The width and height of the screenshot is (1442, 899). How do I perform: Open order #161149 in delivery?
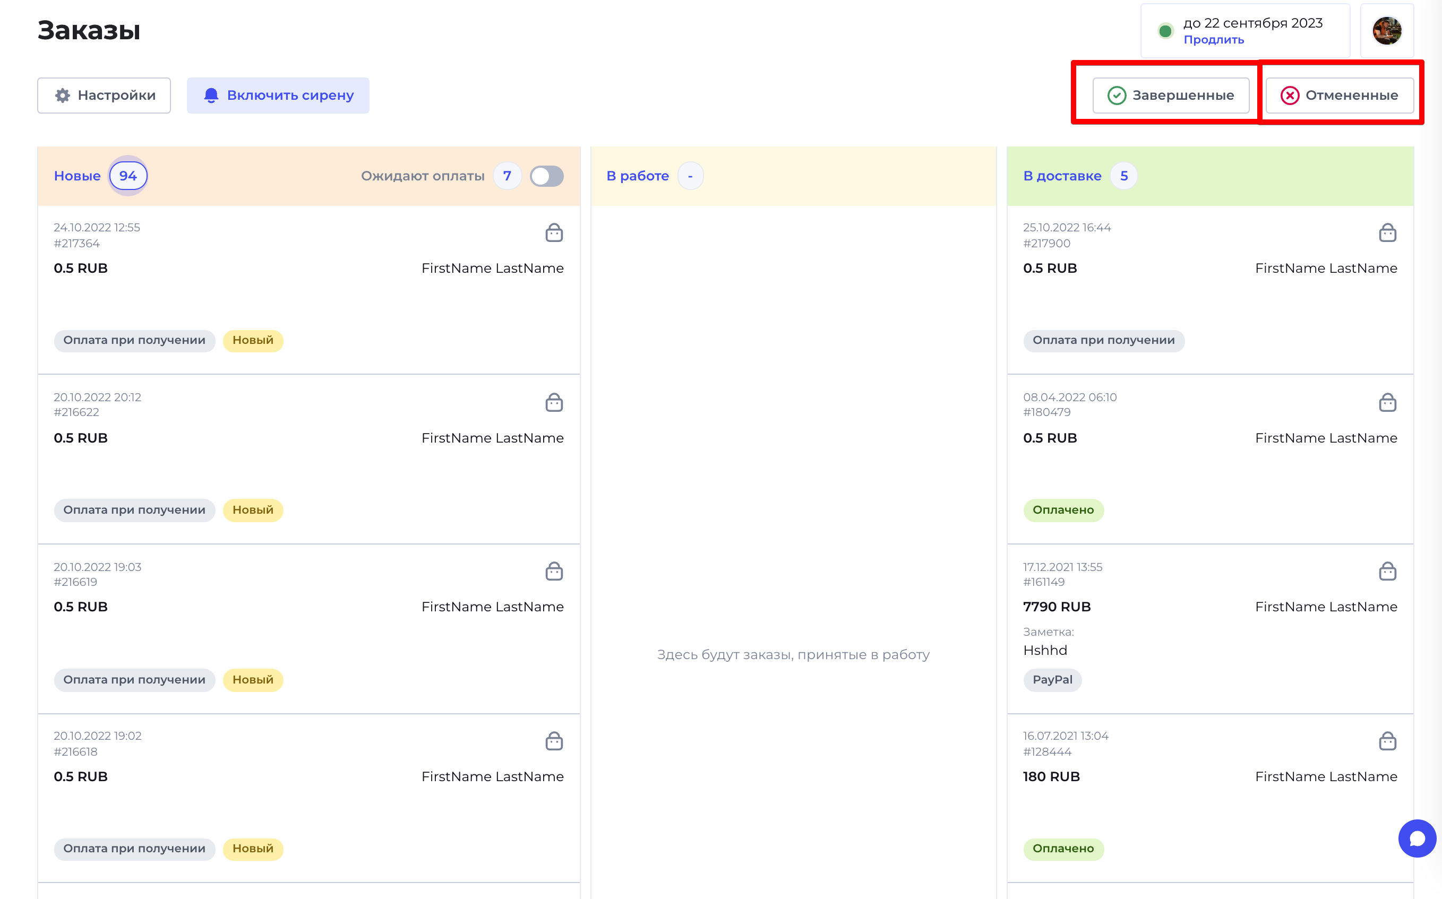click(x=1210, y=629)
